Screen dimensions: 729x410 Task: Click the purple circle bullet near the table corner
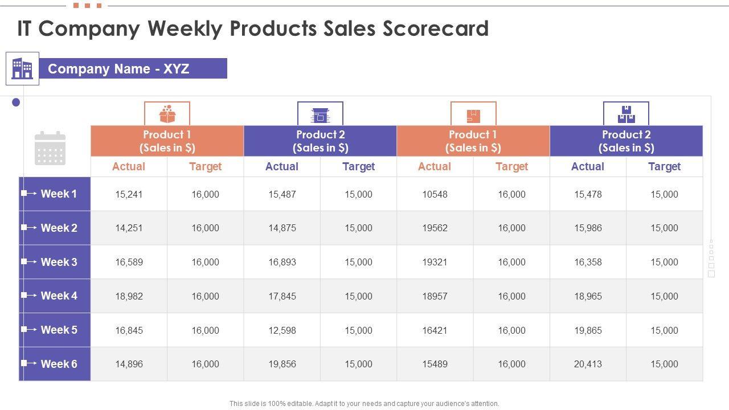pyautogui.click(x=16, y=102)
